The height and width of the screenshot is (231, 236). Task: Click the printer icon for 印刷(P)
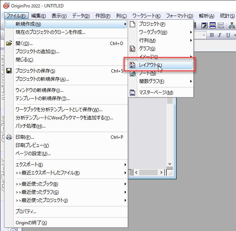click(x=9, y=137)
